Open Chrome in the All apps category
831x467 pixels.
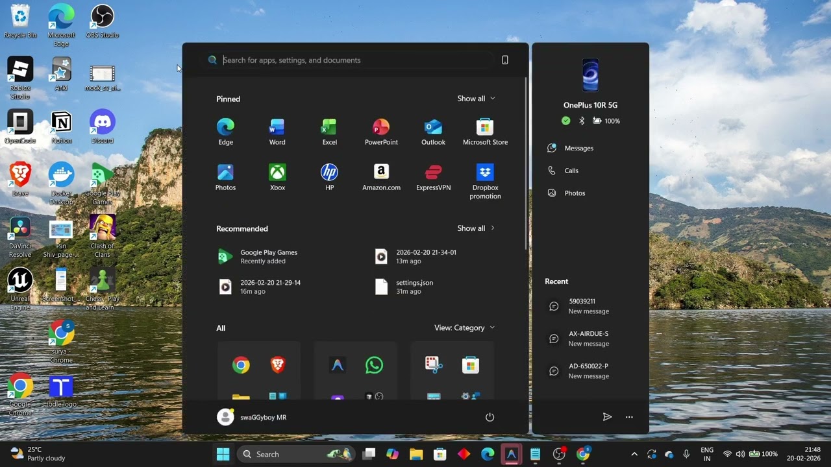tap(241, 365)
